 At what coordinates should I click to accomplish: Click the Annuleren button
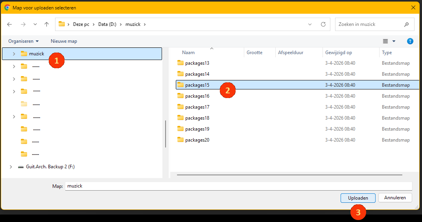tap(395, 198)
